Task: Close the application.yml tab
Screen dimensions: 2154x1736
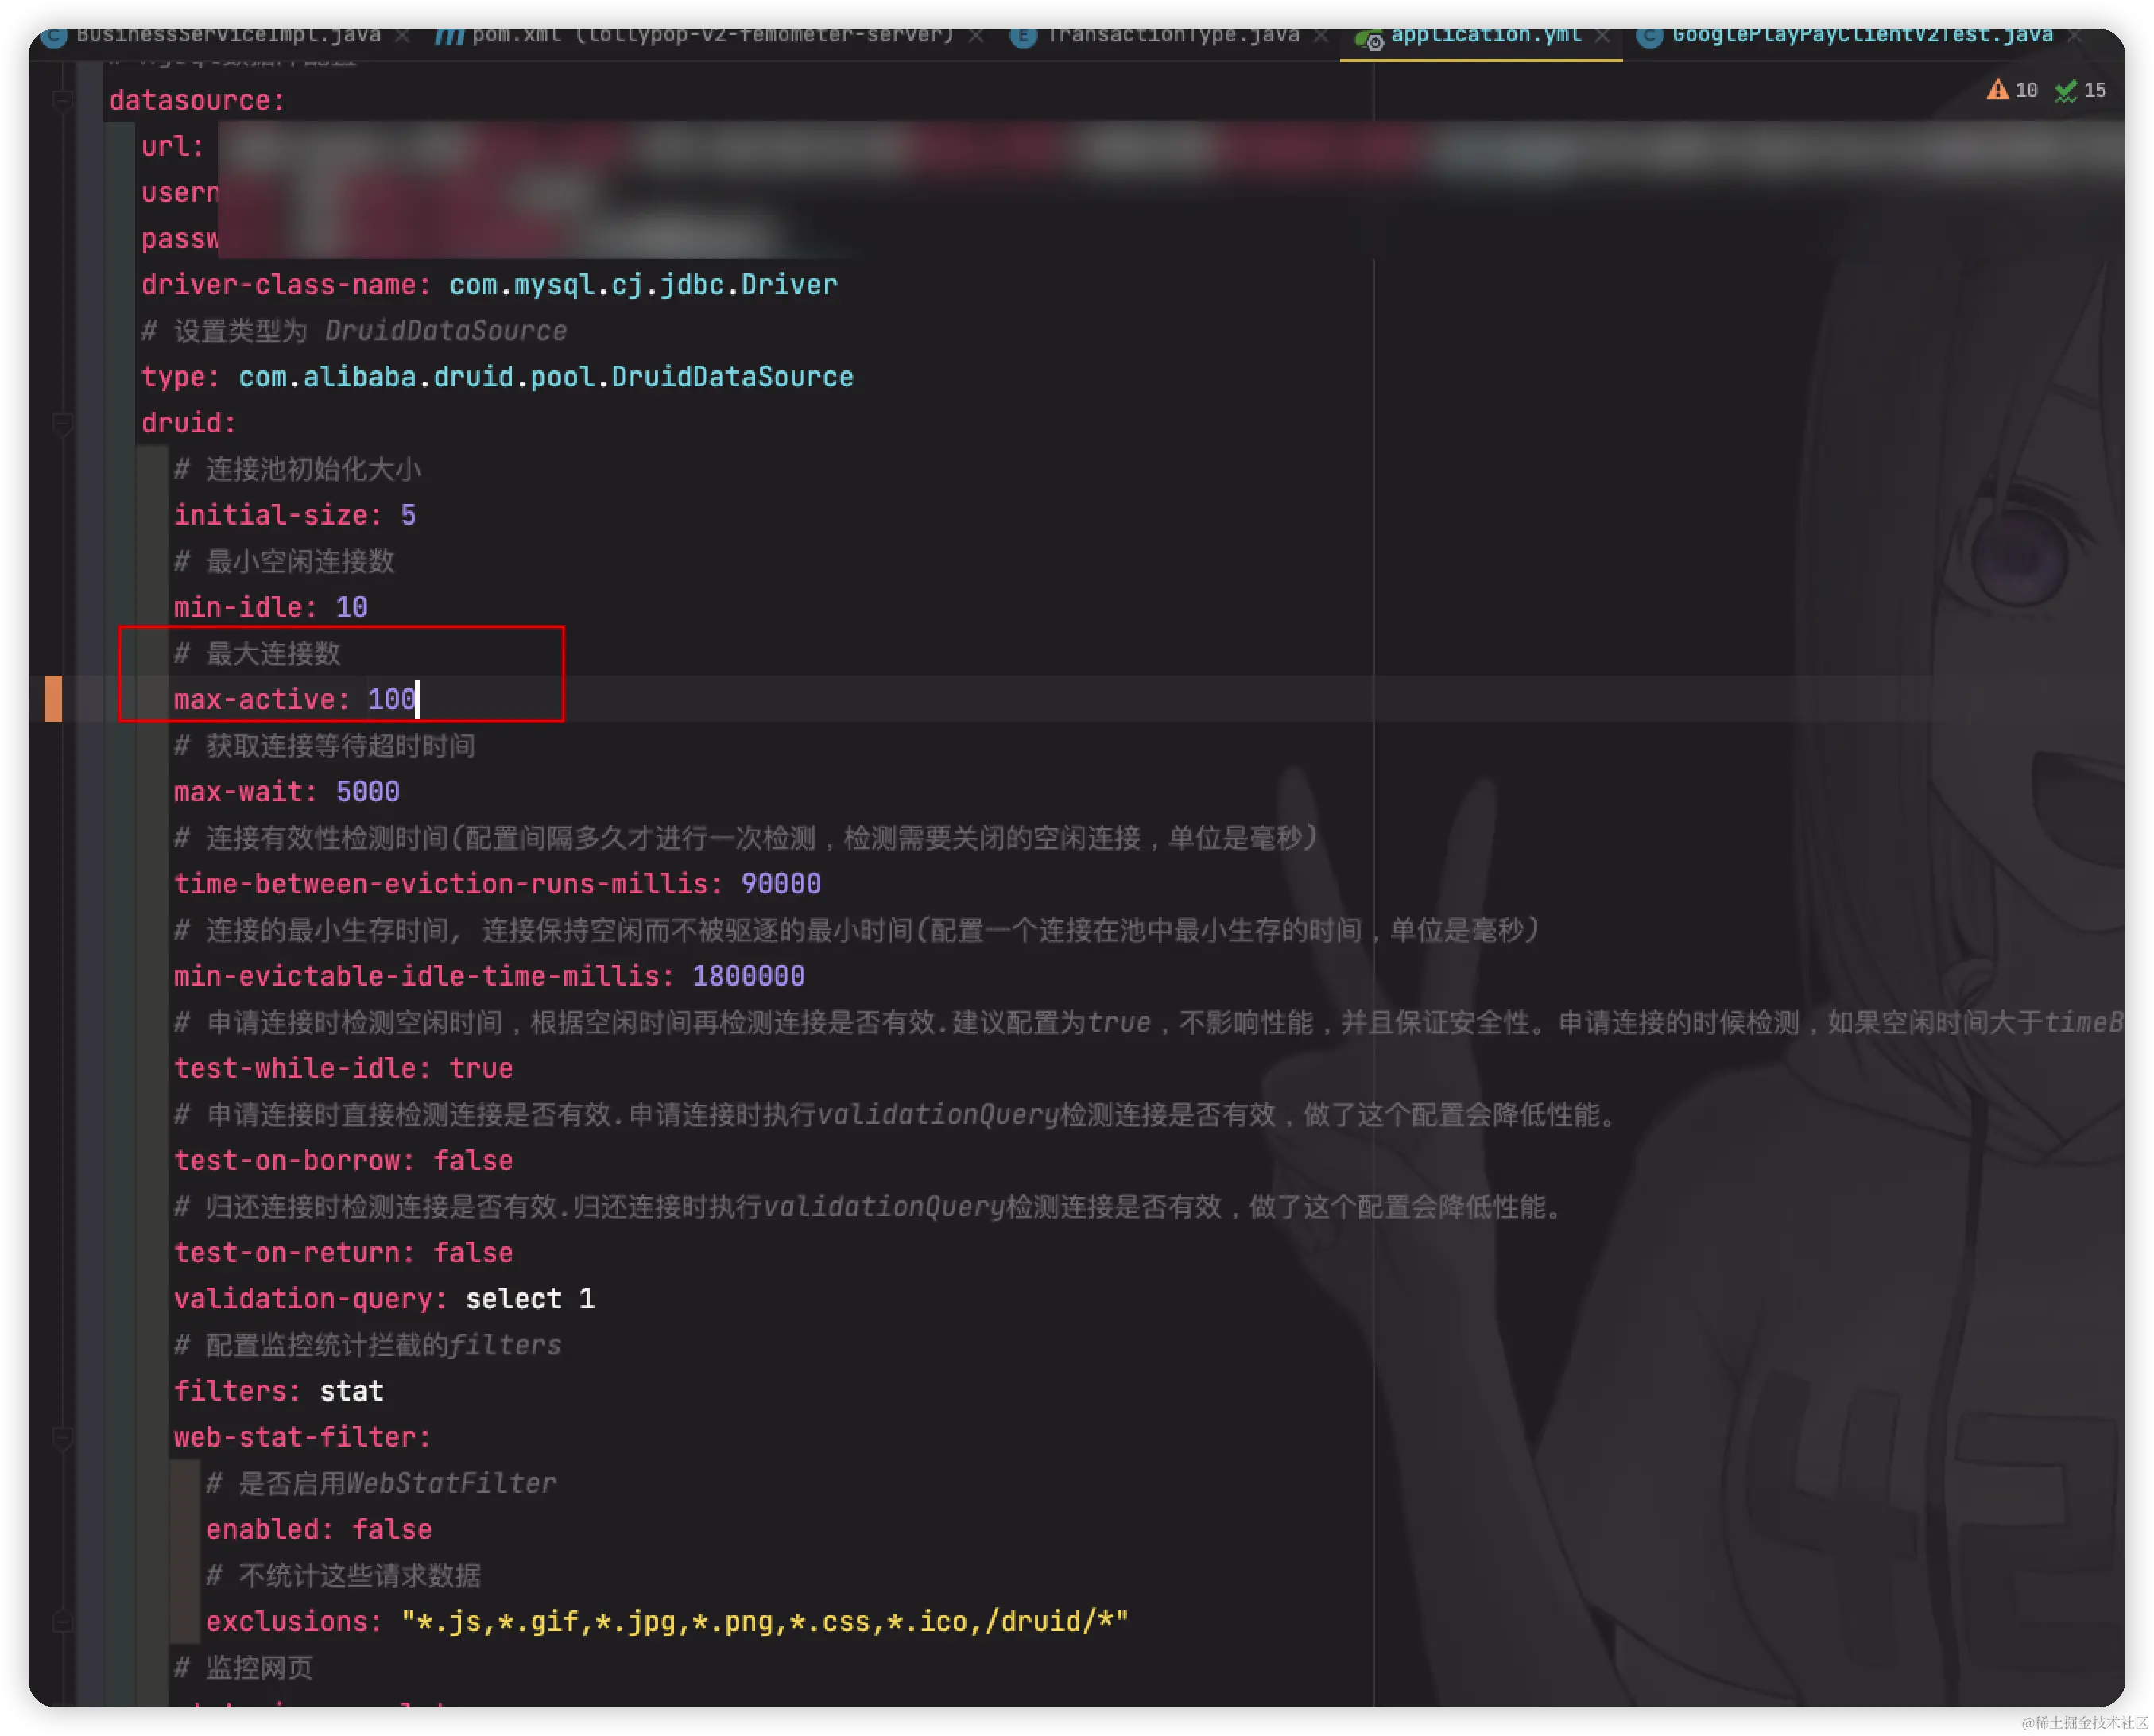Action: point(1602,36)
